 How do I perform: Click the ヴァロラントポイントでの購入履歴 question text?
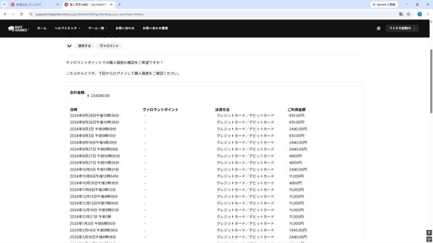coord(114,63)
